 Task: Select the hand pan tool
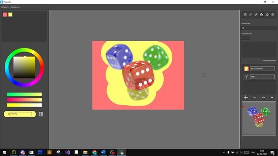coord(245,15)
